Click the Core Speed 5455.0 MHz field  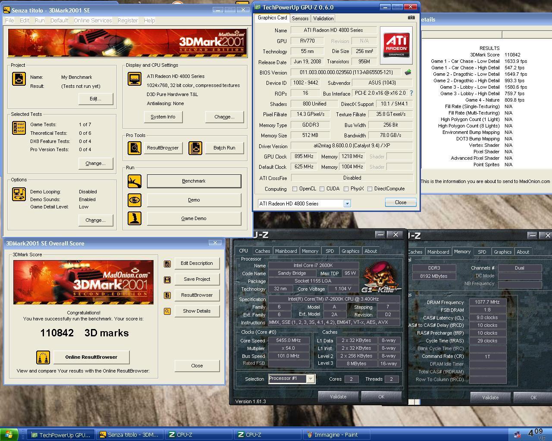289,340
